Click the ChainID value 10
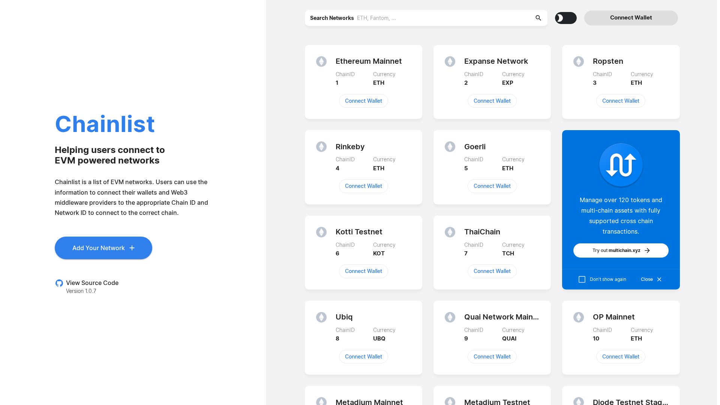Viewport: 720px width, 405px height. pos(596,339)
